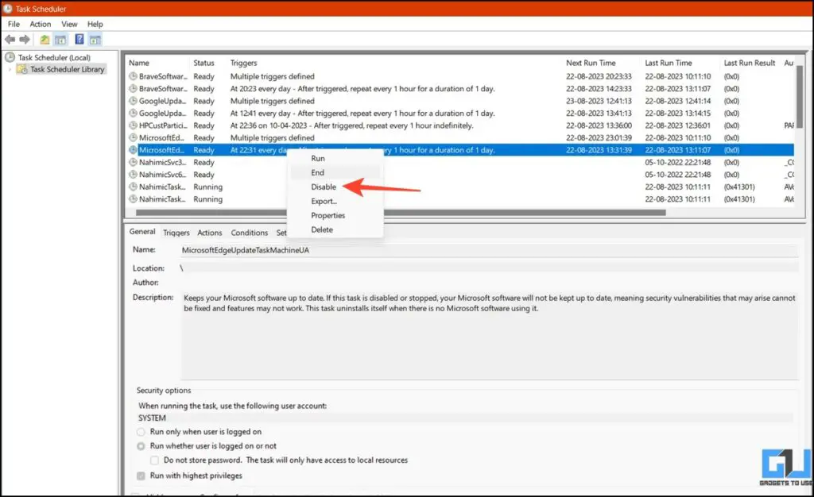This screenshot has height=497, width=814.
Task: Click the Name column header to sort tasks
Action: [x=156, y=63]
